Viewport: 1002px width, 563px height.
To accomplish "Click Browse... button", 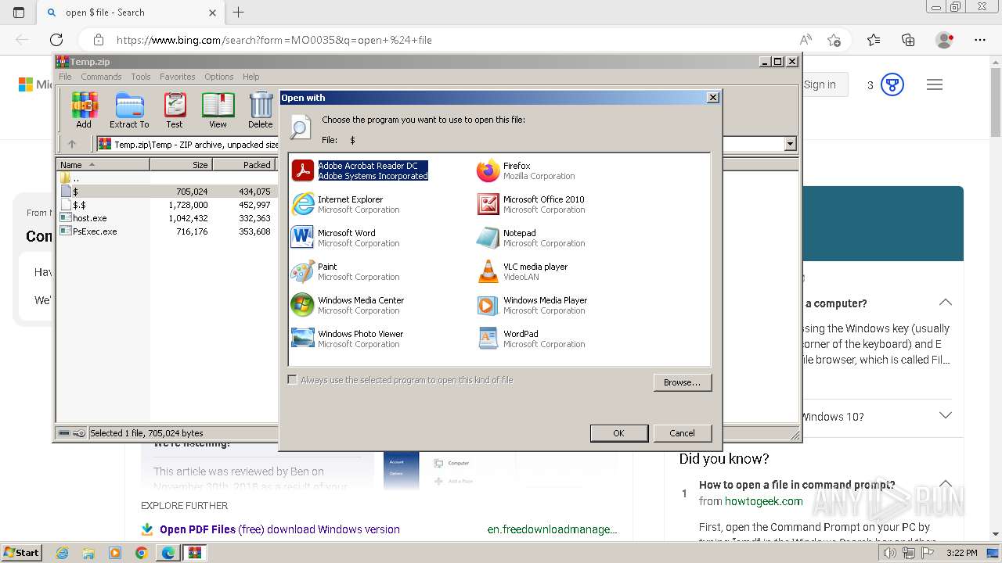I will (x=682, y=382).
